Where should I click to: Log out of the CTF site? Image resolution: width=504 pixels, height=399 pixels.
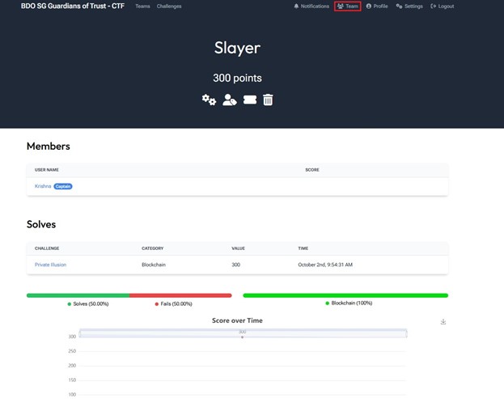tap(443, 6)
